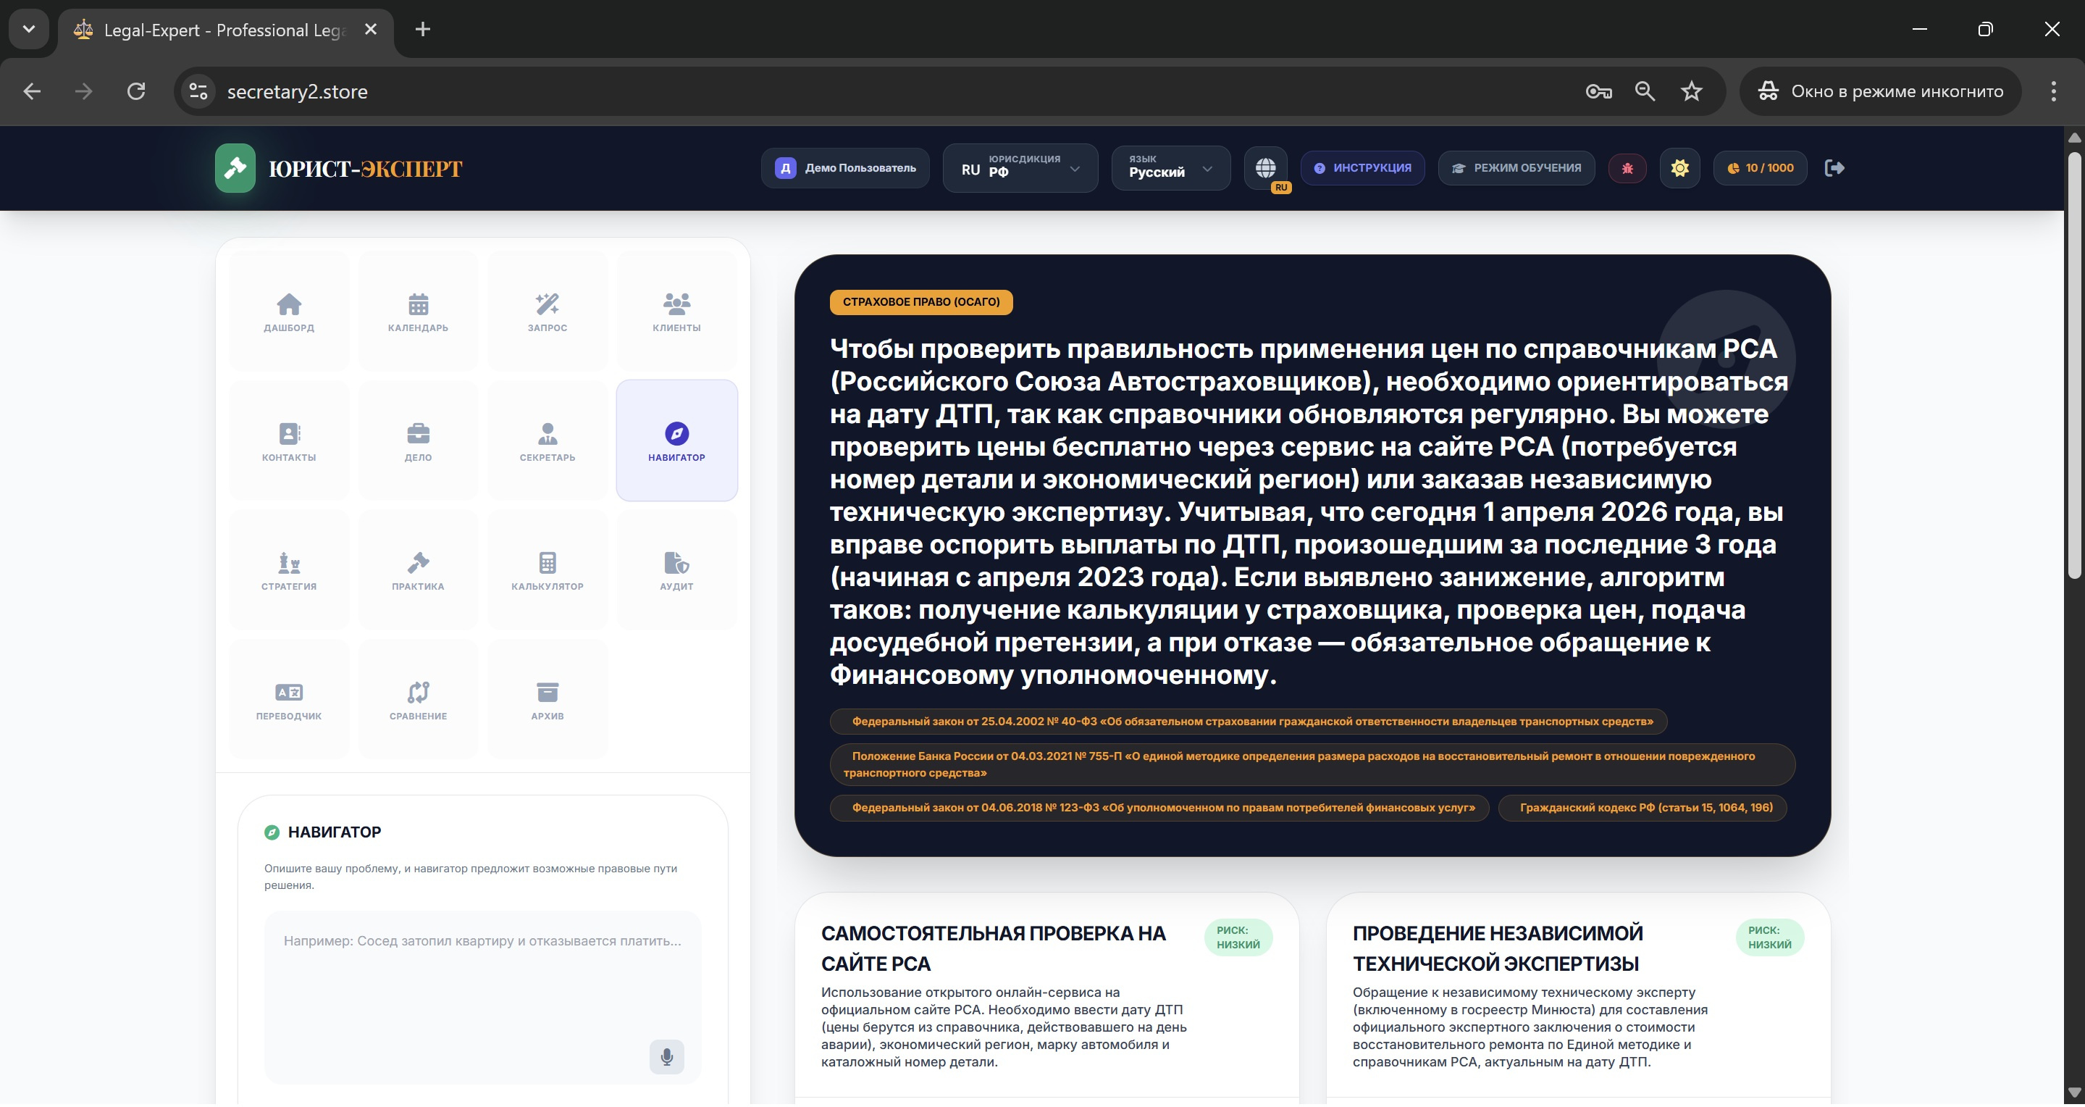Open the Comparison (Сравнение) tile
Image resolution: width=2085 pixels, height=1107 pixels.
tap(418, 700)
